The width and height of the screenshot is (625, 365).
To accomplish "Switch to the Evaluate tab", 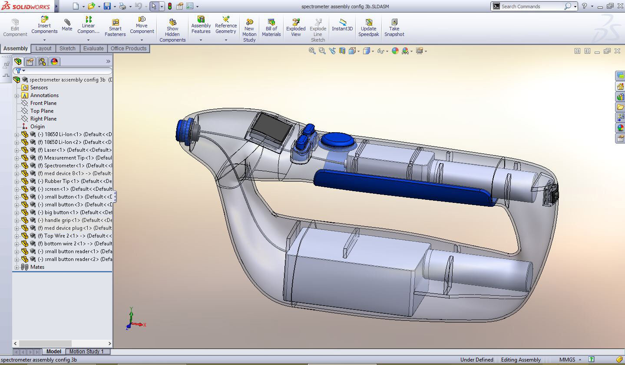I will [93, 49].
